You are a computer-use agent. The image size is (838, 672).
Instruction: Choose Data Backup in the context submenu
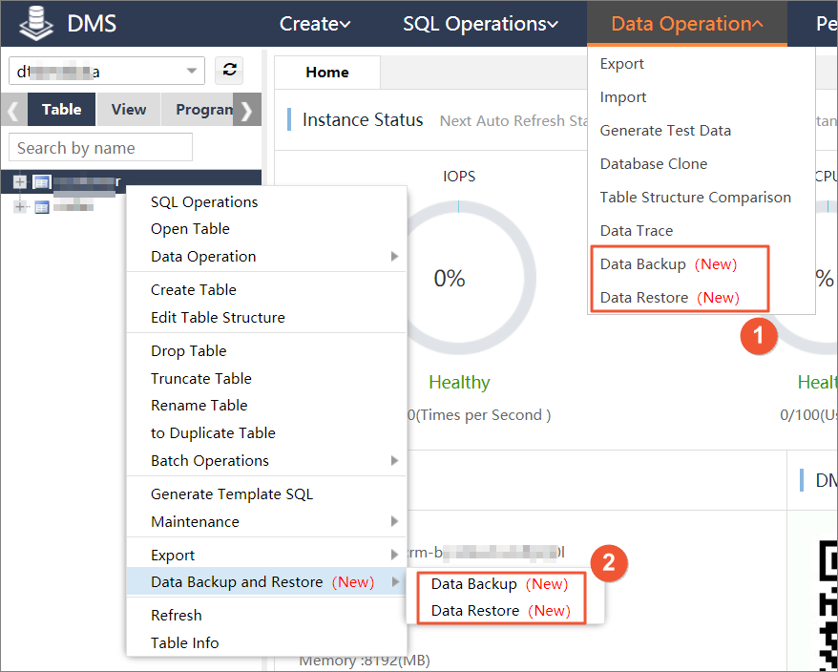(x=500, y=584)
